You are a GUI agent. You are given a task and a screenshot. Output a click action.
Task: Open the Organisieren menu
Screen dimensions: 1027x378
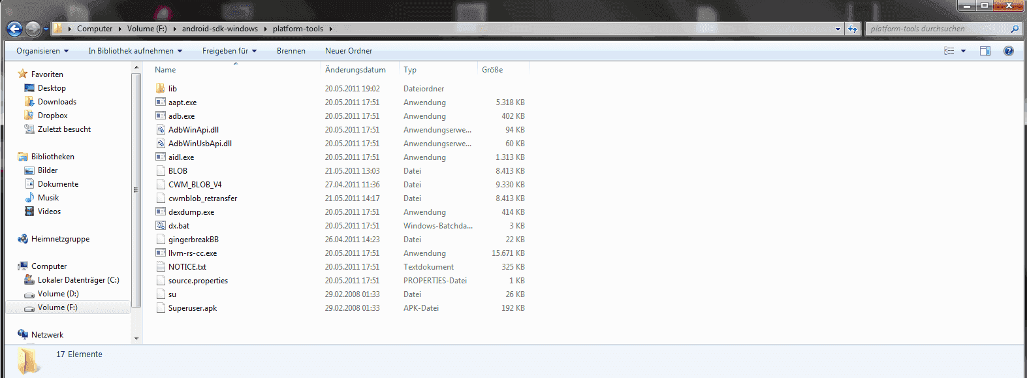pos(42,51)
